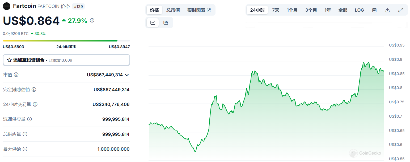Click the Fartcoin logo icon
The height and width of the screenshot is (162, 410).
point(7,6)
